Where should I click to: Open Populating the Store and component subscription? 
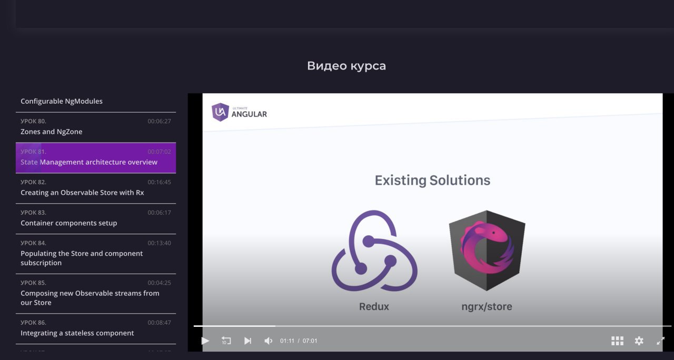(96, 254)
